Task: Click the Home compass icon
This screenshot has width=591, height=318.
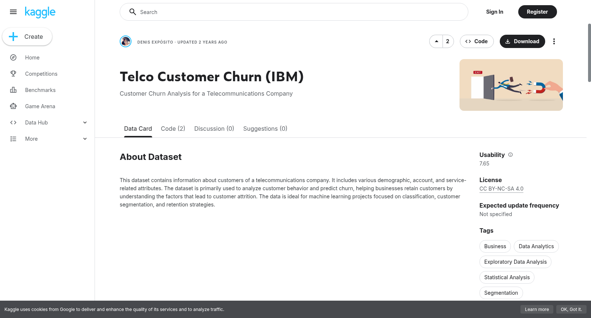Action: point(13,58)
